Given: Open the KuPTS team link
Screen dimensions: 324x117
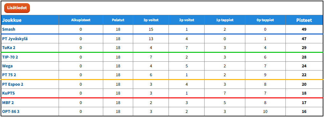Looking at the screenshot, I should (x=9, y=93).
